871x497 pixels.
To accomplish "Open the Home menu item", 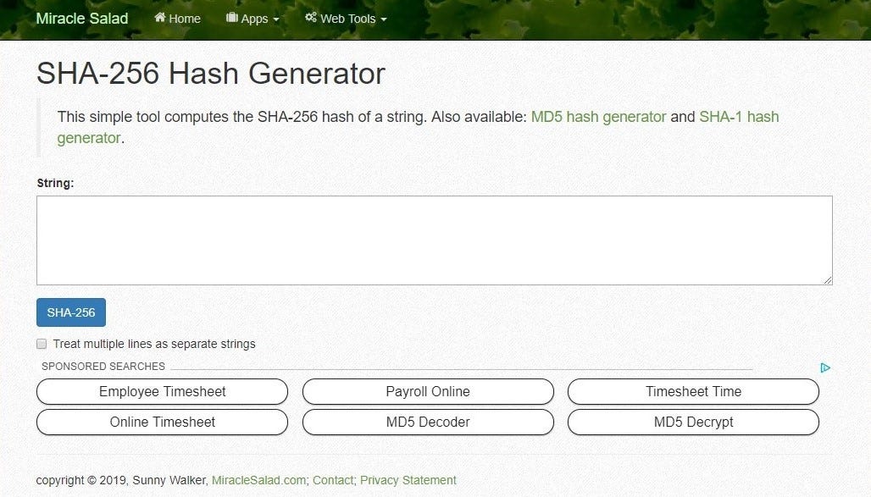I will (x=177, y=19).
